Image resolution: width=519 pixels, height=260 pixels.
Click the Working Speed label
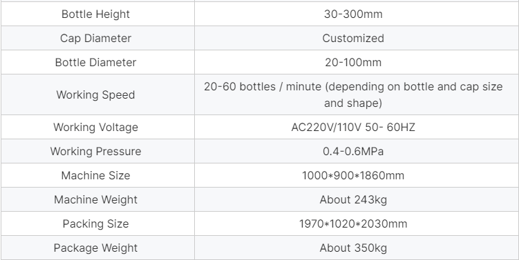(x=95, y=94)
